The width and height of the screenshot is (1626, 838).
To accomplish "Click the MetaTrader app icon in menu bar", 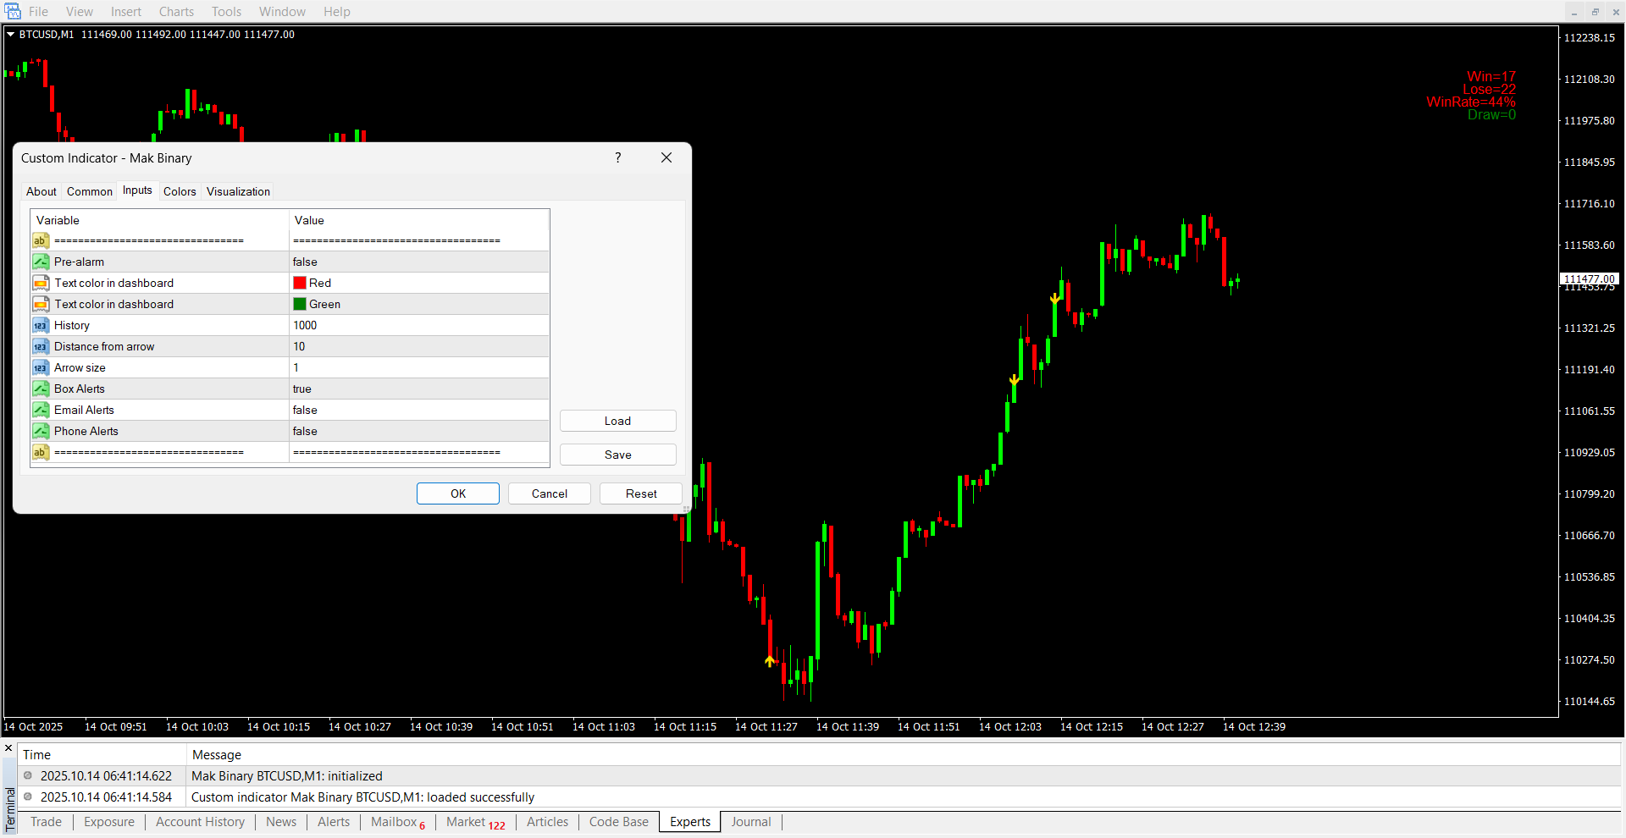I will pos(13,11).
